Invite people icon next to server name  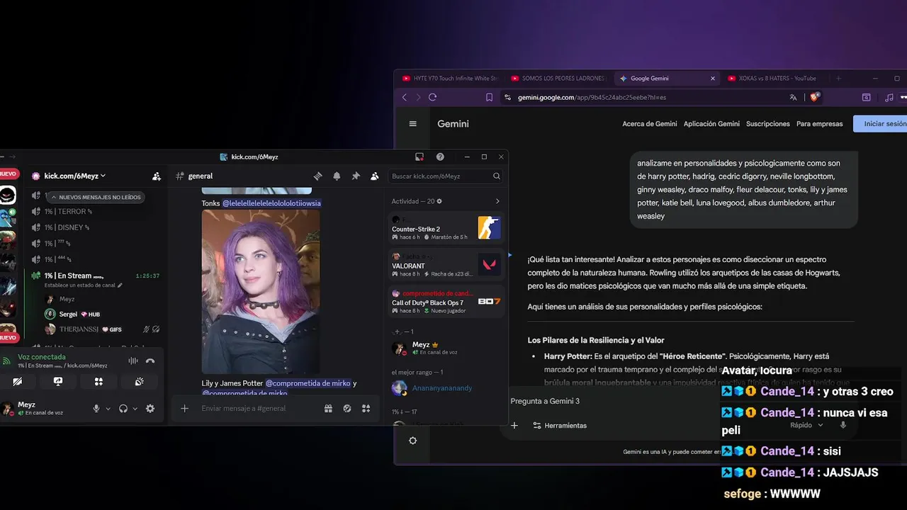[157, 176]
